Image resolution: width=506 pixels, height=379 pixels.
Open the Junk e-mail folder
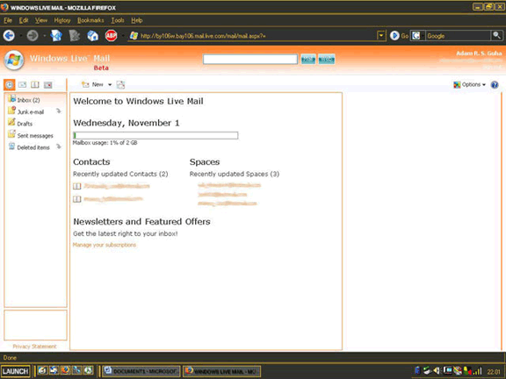[x=26, y=111]
